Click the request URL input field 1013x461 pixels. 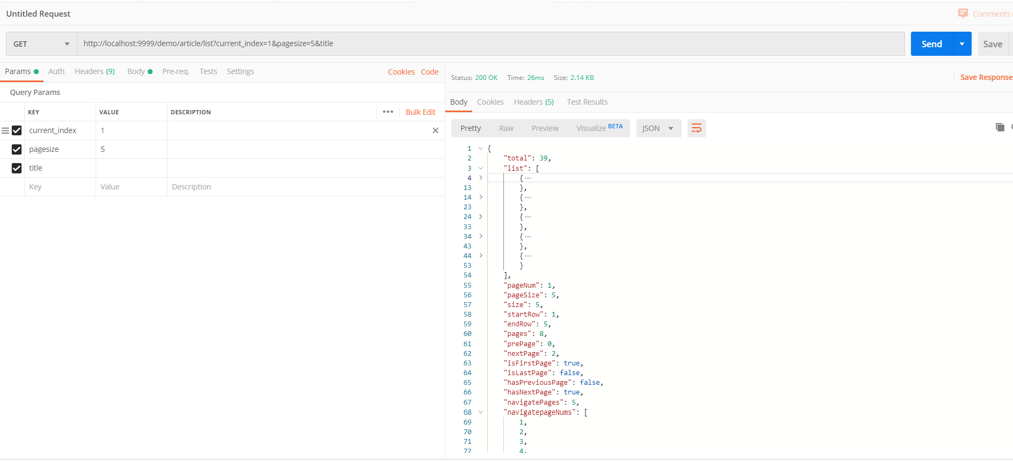(x=491, y=43)
